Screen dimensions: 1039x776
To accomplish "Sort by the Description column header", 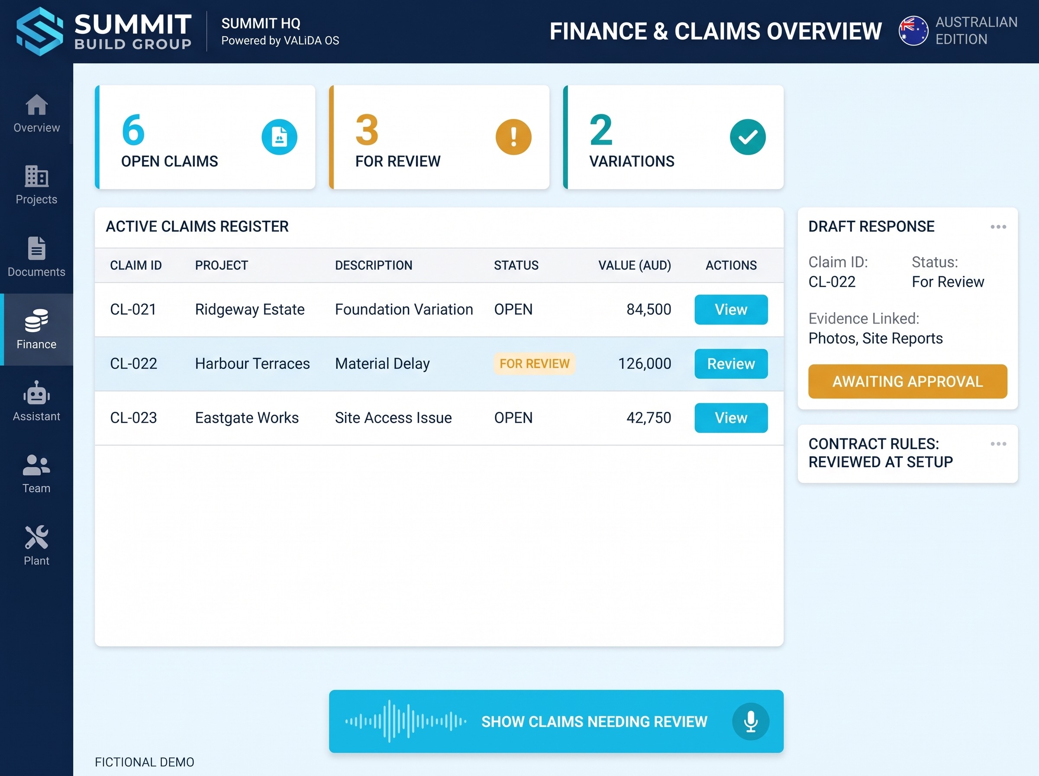I will pos(373,265).
